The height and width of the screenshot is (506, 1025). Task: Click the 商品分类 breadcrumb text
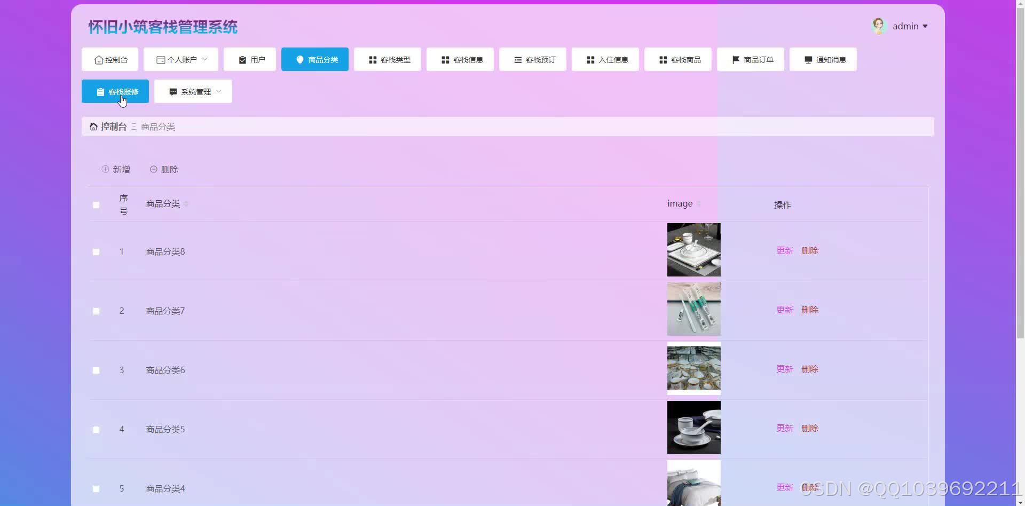tap(158, 127)
